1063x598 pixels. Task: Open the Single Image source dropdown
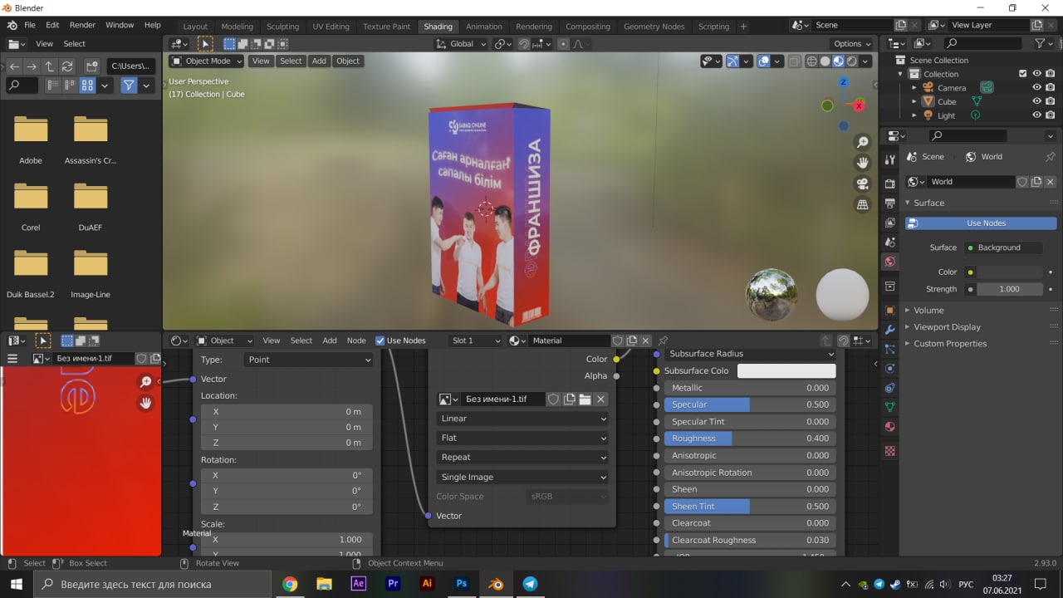pyautogui.click(x=522, y=477)
